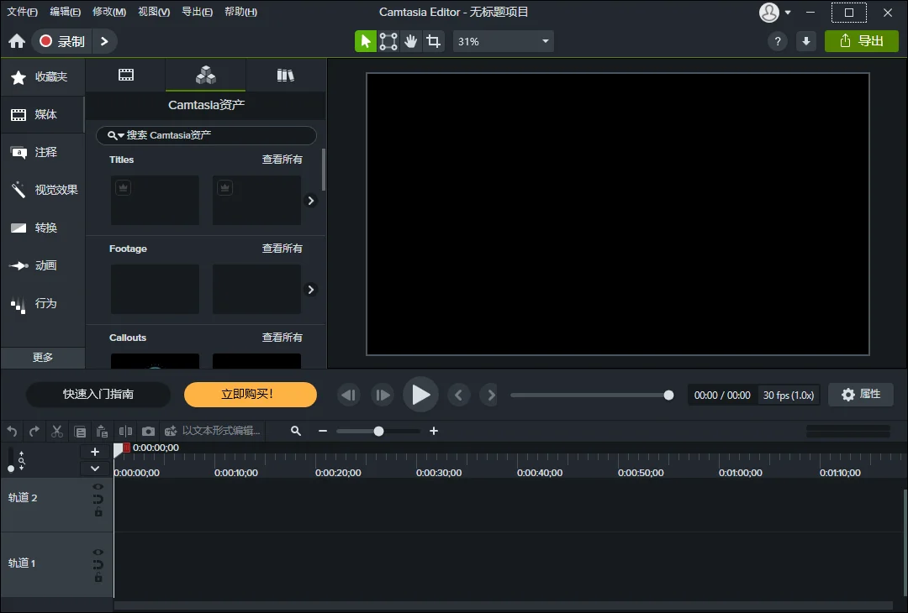Screen dimensions: 908x613
Task: Start recording with the 录制 button
Action: pyautogui.click(x=62, y=41)
